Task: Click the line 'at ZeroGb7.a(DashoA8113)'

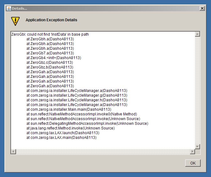Action: point(50,53)
